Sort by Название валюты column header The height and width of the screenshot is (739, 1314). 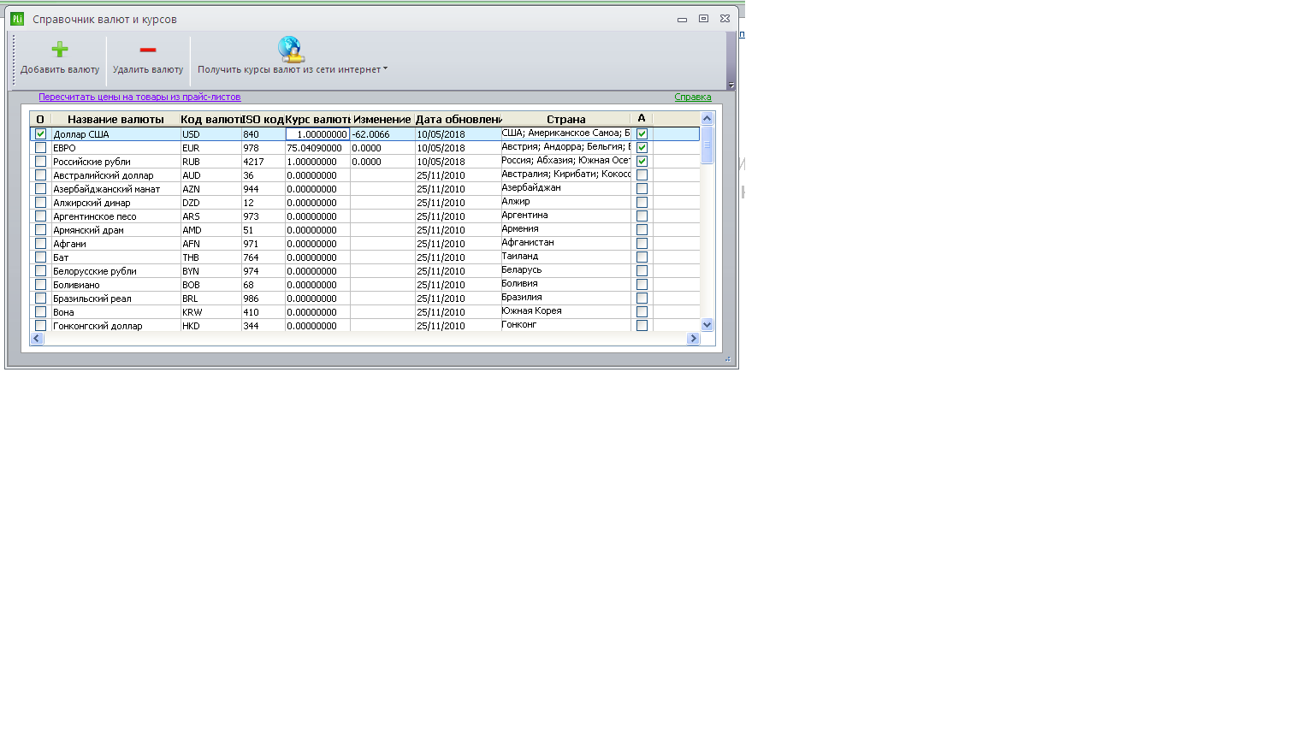115,119
